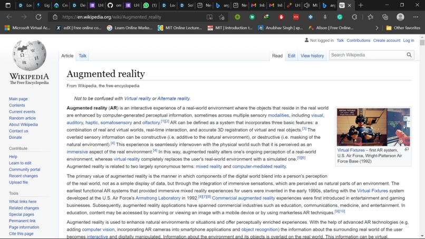
Task: Click the red rectangular extension icon
Action: [x=296, y=17]
